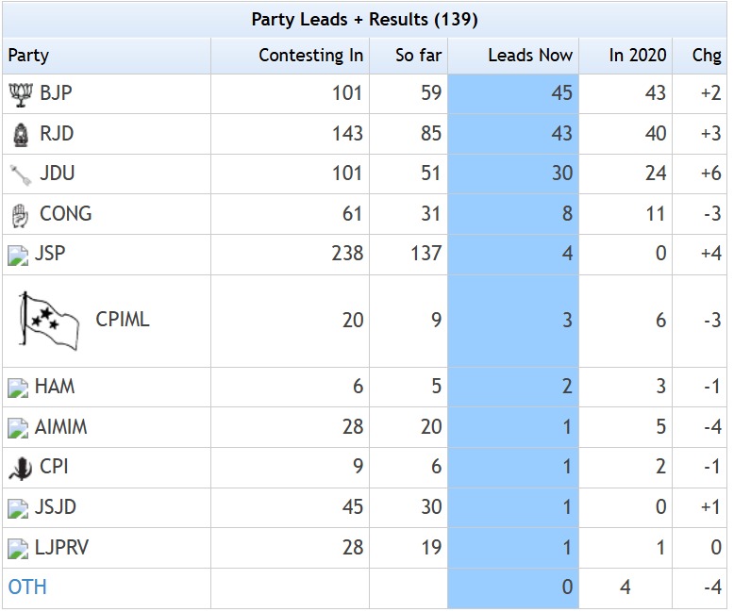Click the Chg column header

click(x=706, y=56)
